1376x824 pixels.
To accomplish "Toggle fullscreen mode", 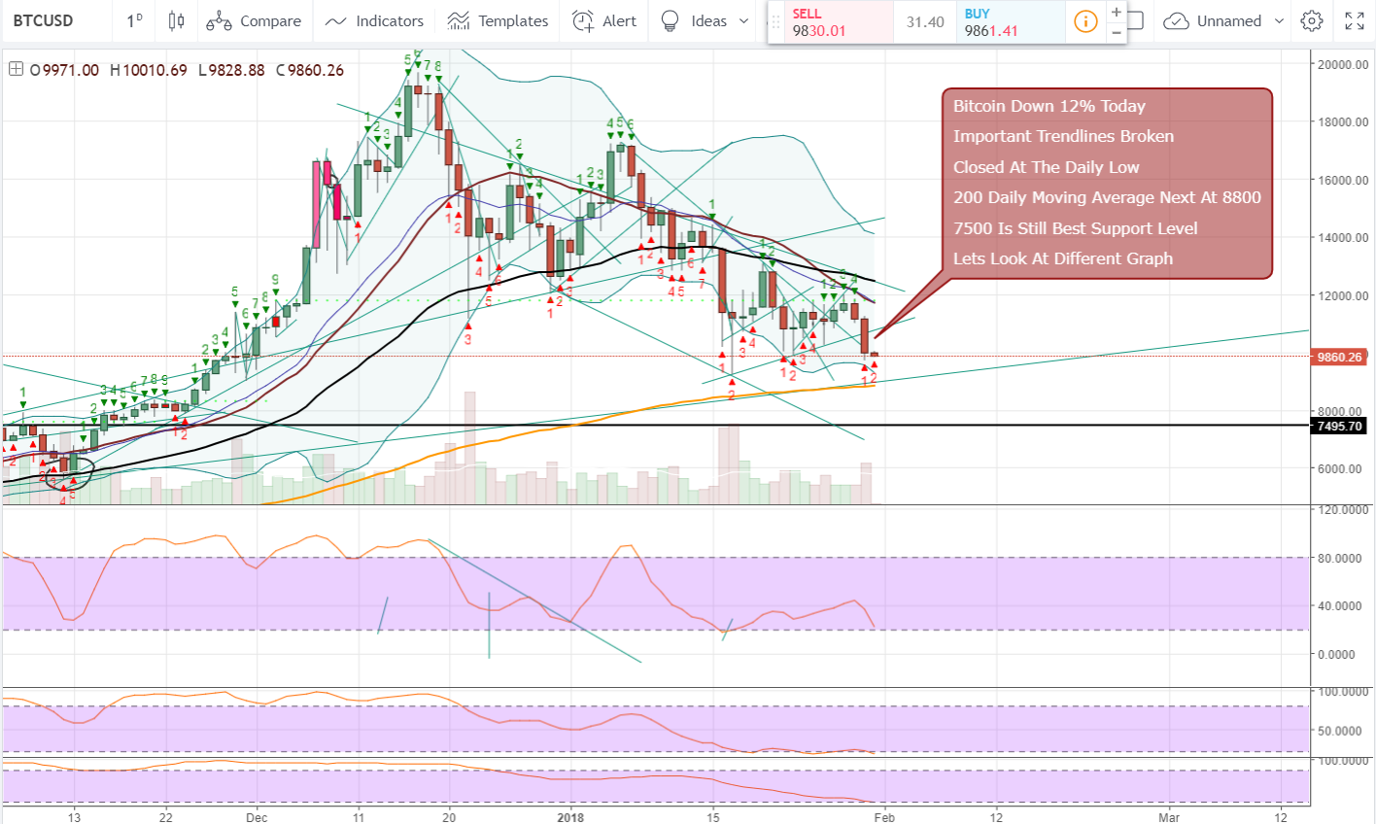I will click(1355, 20).
